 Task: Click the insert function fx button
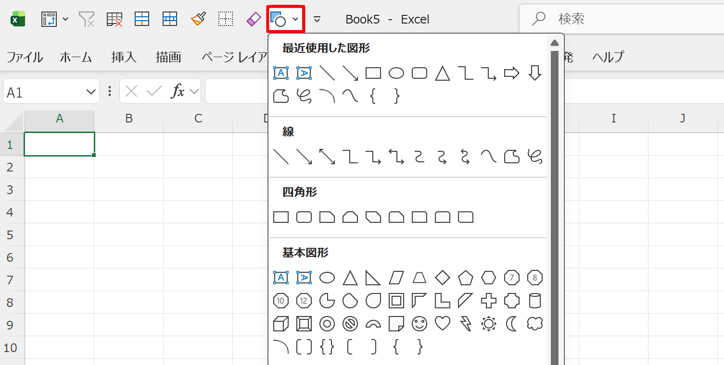tap(178, 91)
